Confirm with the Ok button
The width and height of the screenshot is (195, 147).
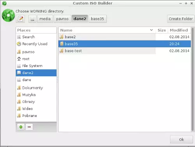pyautogui.click(x=181, y=140)
